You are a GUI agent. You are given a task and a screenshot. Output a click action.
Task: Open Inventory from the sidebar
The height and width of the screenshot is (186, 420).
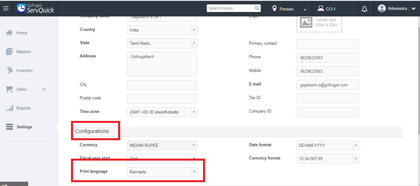coord(24,70)
